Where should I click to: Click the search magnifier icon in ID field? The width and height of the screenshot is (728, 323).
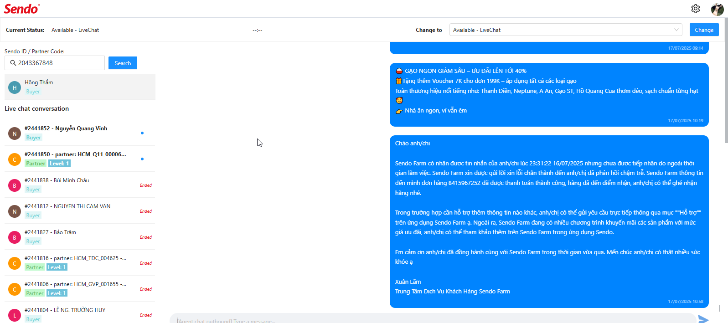point(13,63)
